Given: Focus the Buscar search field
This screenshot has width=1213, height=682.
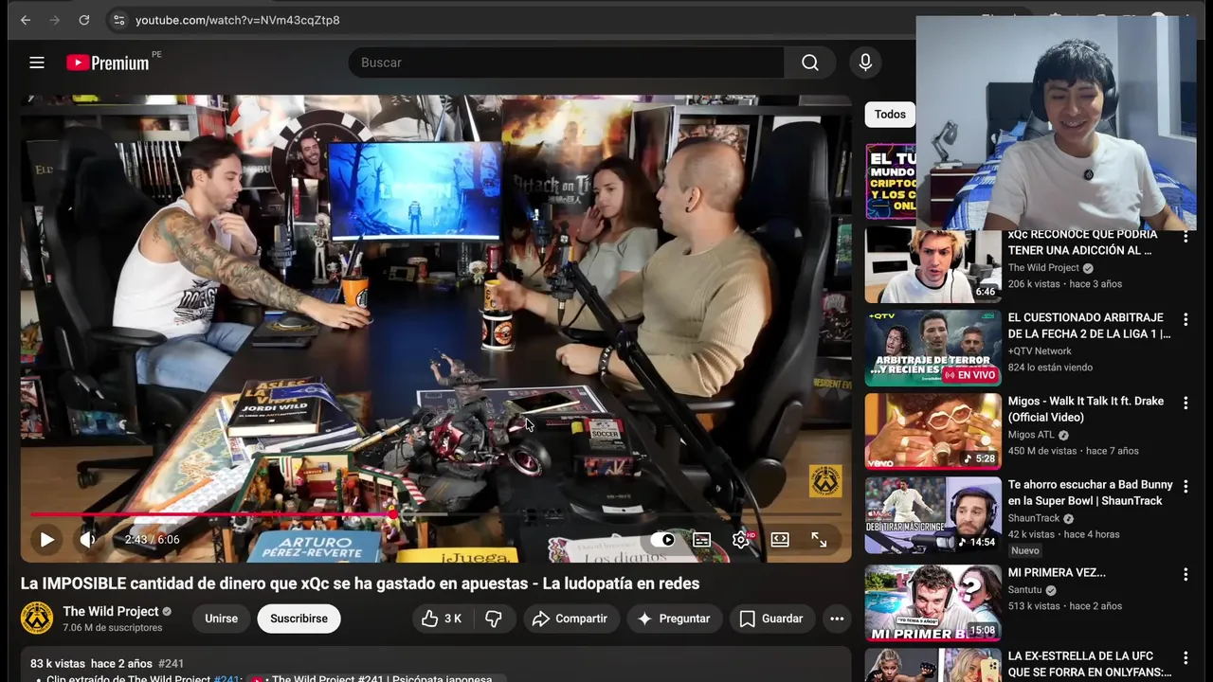Looking at the screenshot, I should pos(567,63).
